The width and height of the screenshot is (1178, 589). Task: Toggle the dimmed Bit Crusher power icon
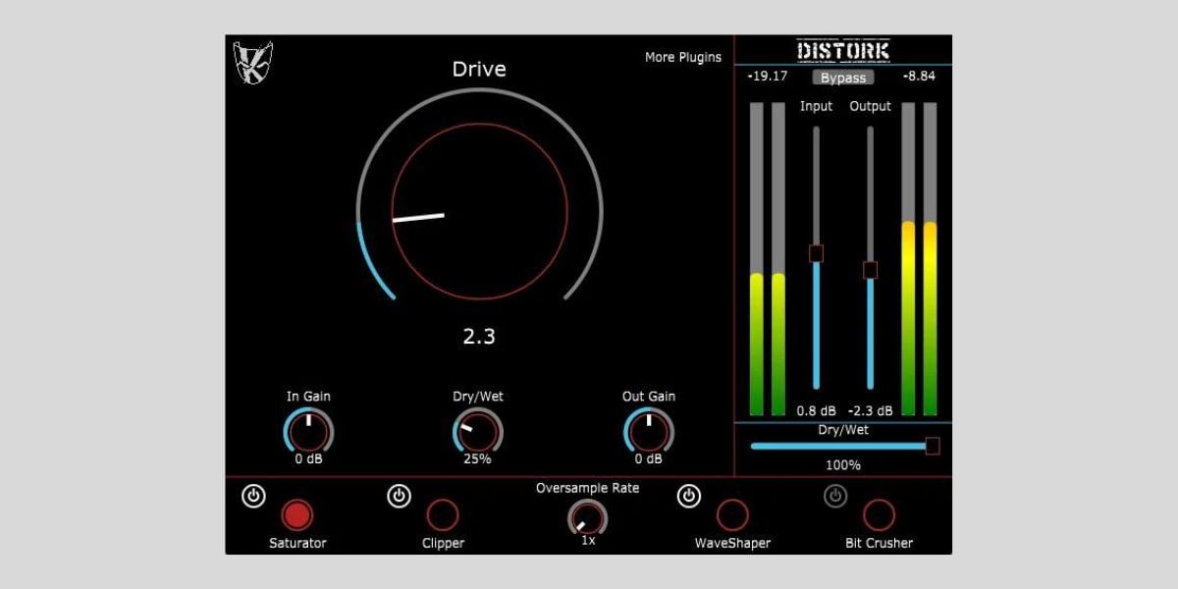point(834,497)
